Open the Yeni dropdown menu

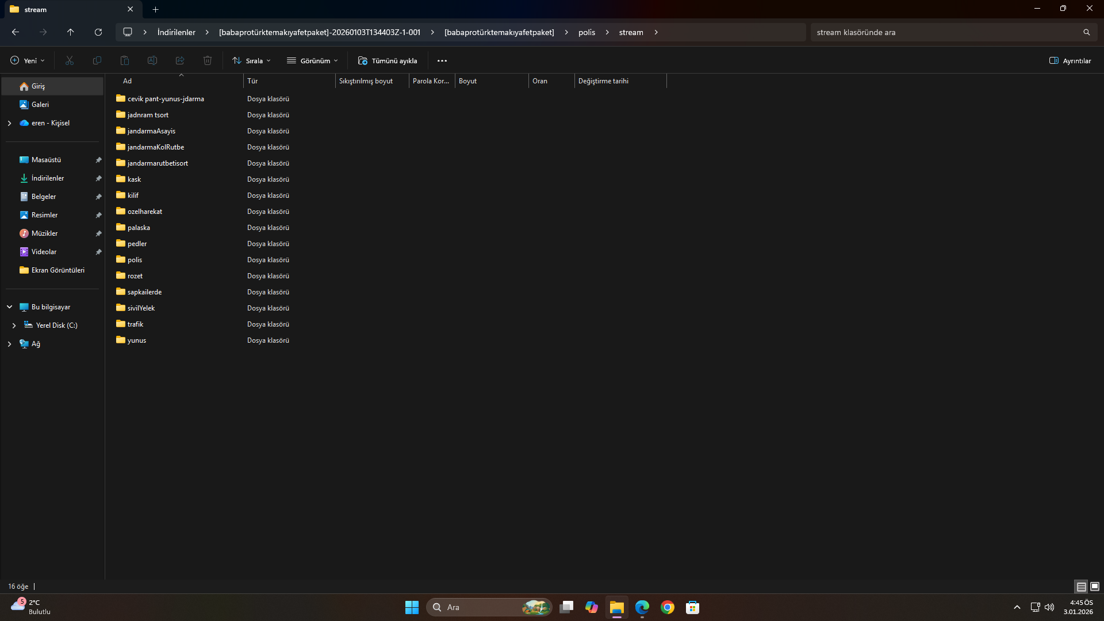[27, 60]
